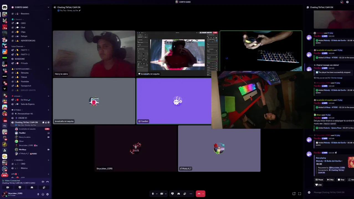This screenshot has width=354, height=199.
Task: Toggle camera in bottom call controls
Action: [x=162, y=194]
